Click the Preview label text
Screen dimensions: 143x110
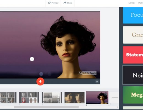coord(55,3)
